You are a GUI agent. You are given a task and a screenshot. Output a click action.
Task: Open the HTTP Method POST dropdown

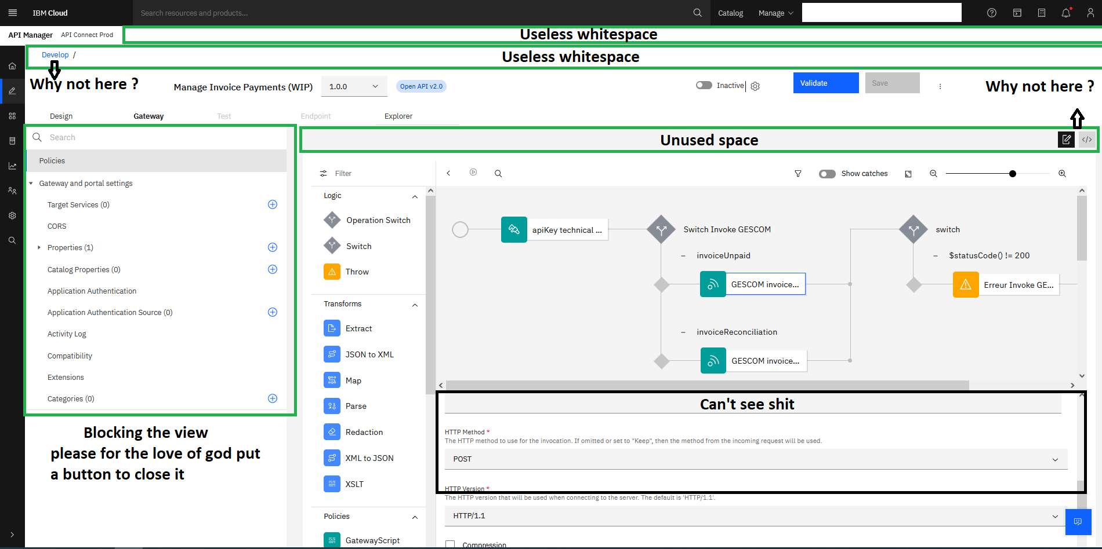[x=756, y=459]
